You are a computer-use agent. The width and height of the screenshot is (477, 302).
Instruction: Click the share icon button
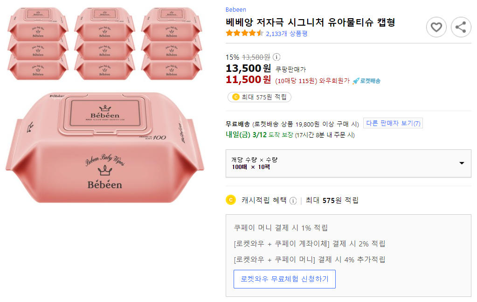pos(461,27)
